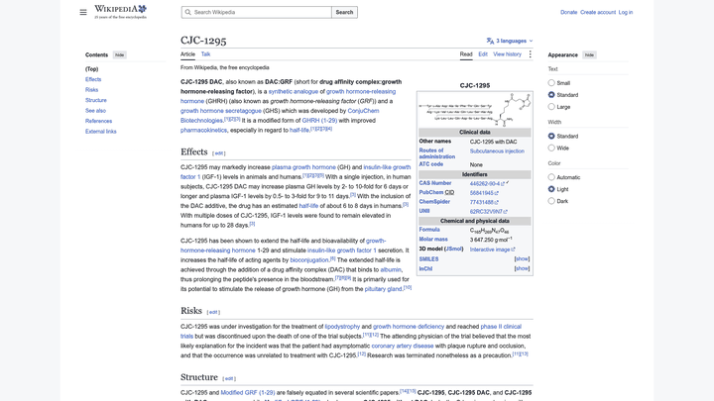Focus the Search Wikipedia input field

[x=257, y=12]
